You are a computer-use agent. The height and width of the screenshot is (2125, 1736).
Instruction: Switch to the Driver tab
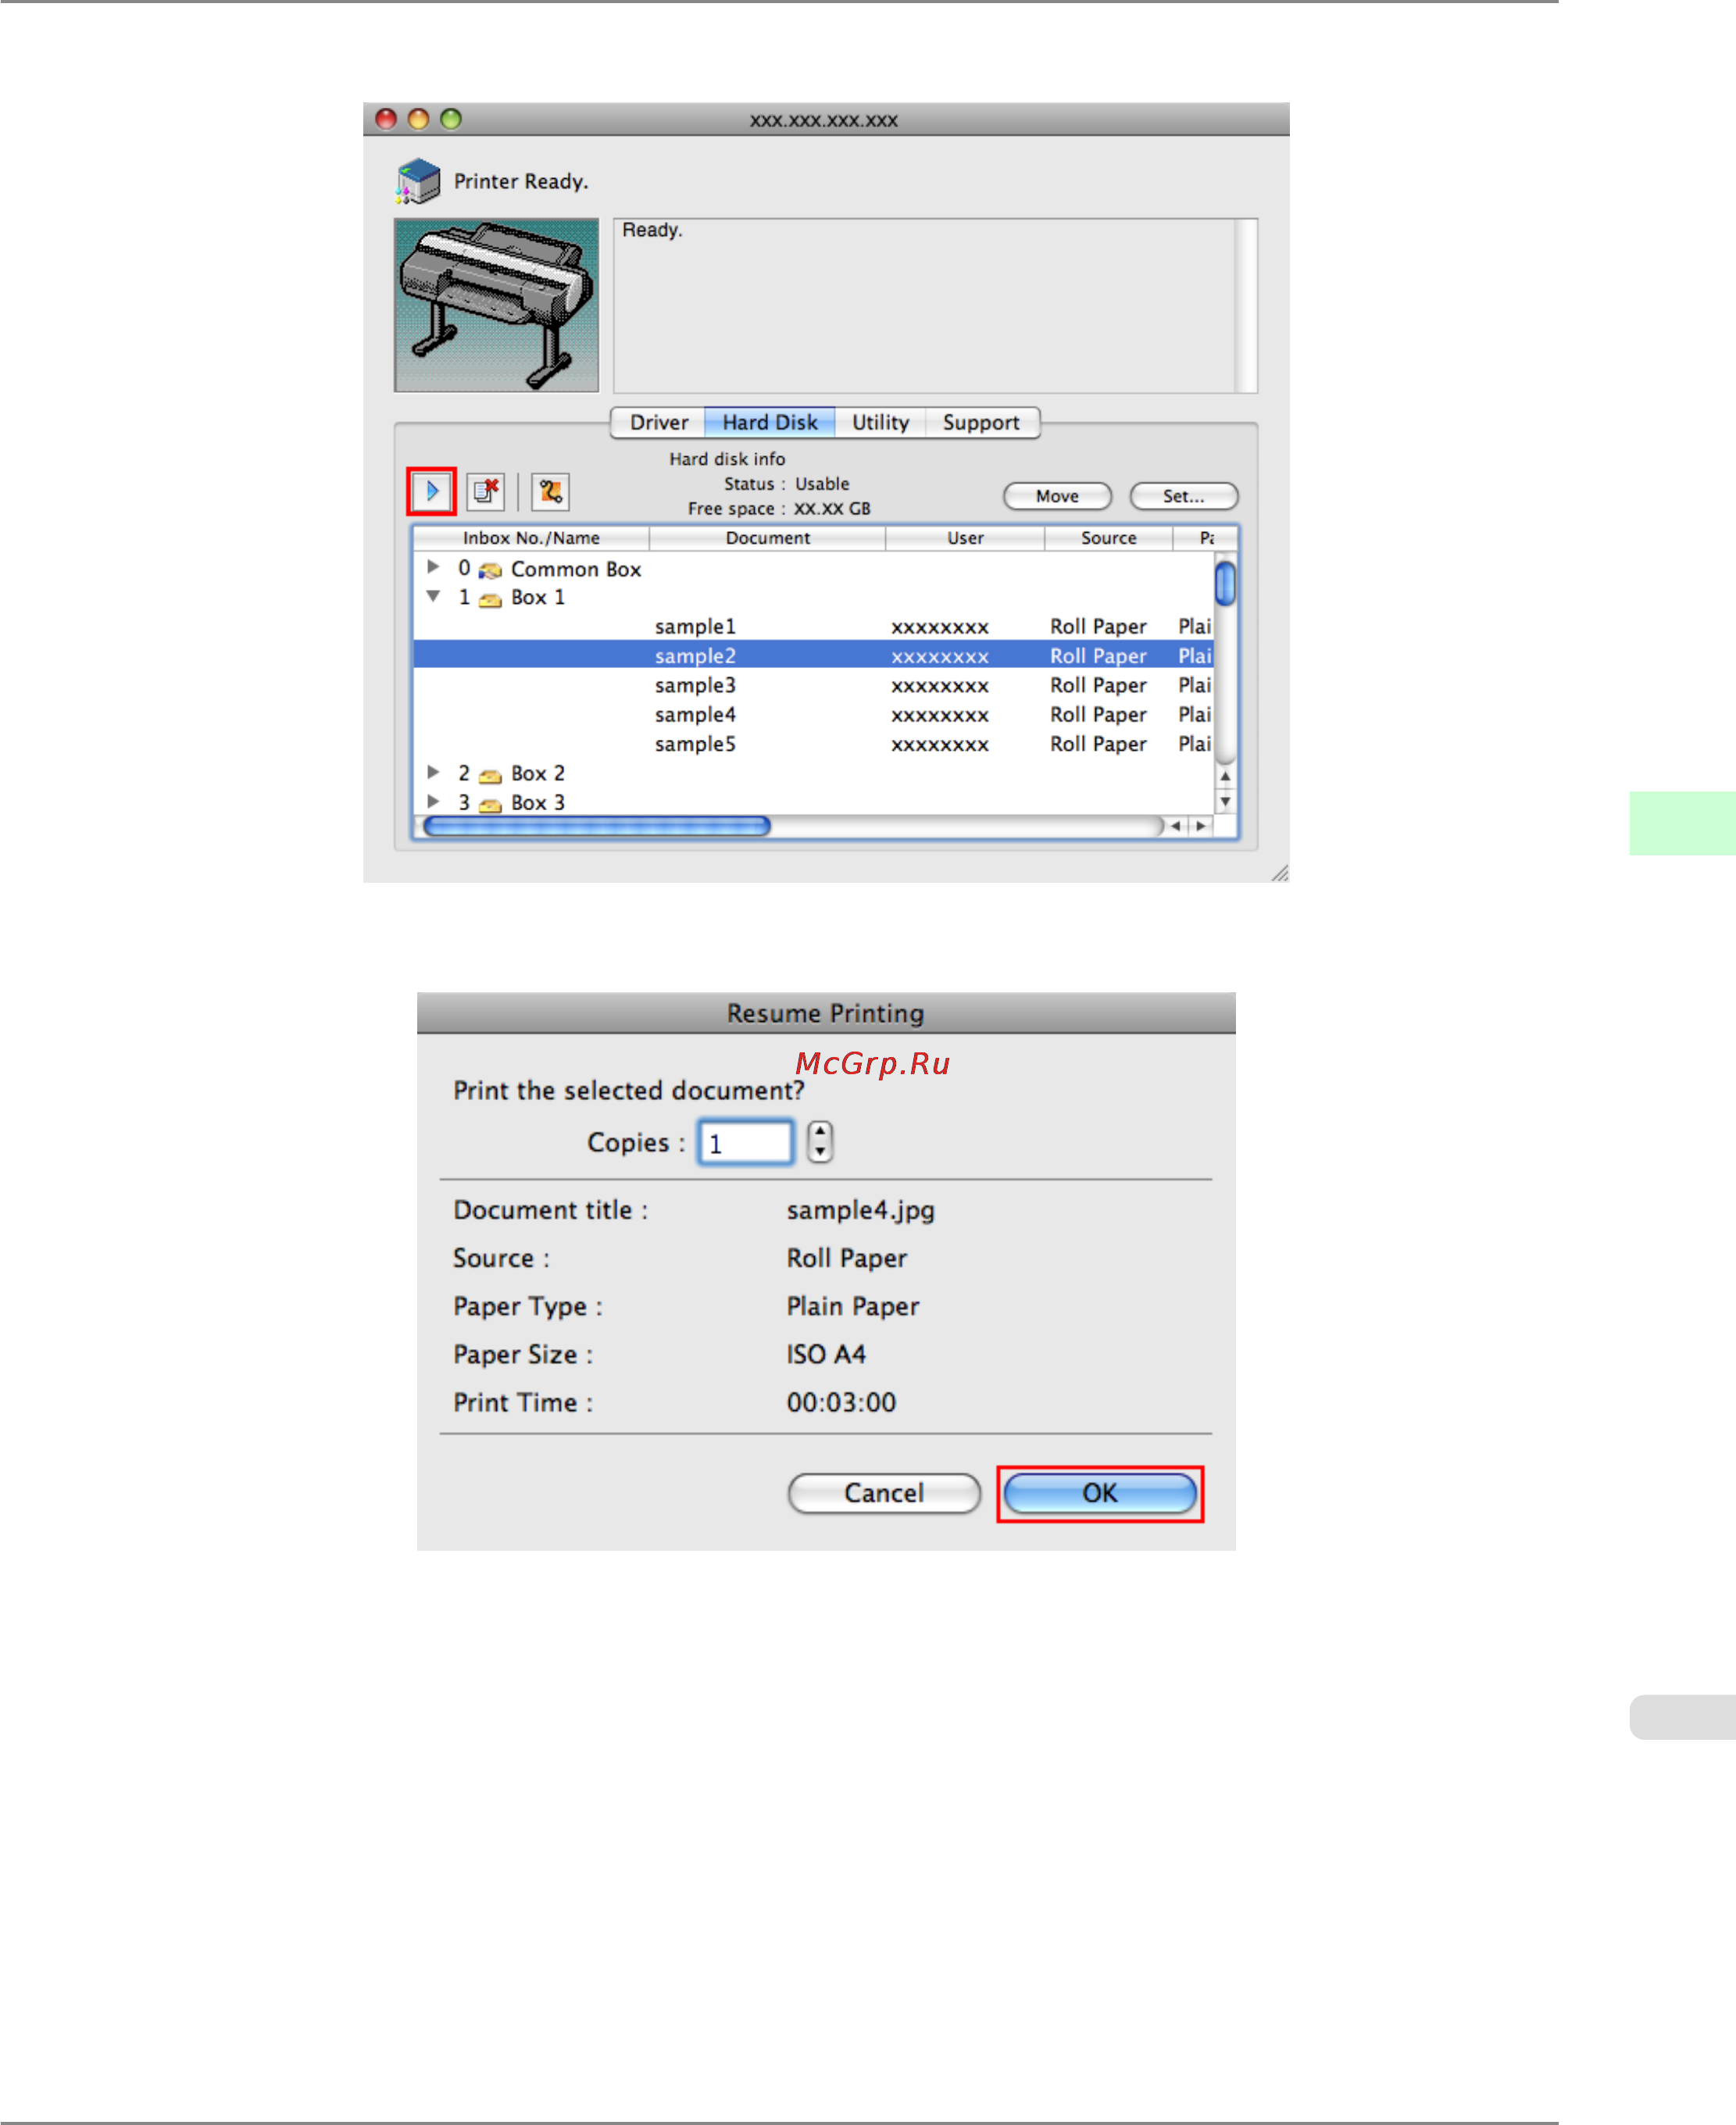click(x=658, y=422)
